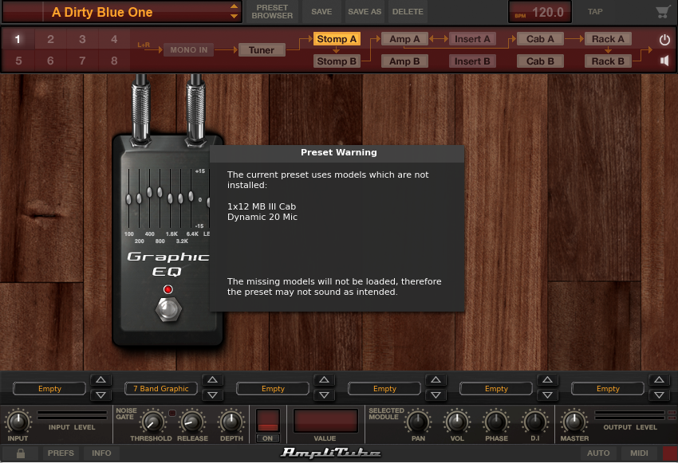This screenshot has width=678, height=463.
Task: Switch to Stomp B module
Action: (337, 61)
